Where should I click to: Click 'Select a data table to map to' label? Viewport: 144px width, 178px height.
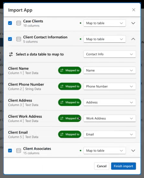40,54
